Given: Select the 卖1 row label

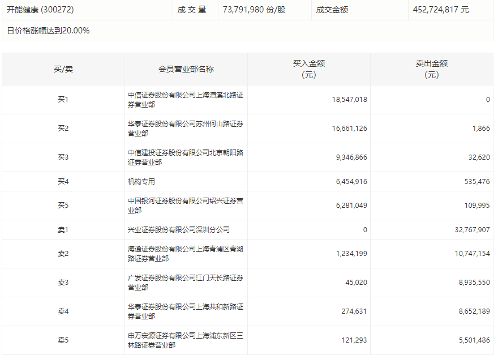Looking at the screenshot, I should click(x=63, y=230).
